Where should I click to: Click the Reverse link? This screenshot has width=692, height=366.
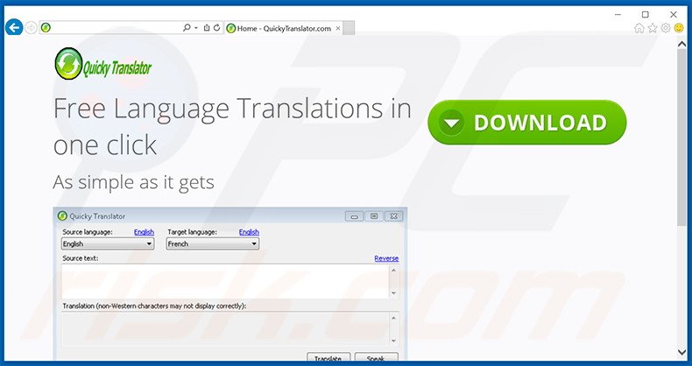tap(386, 258)
